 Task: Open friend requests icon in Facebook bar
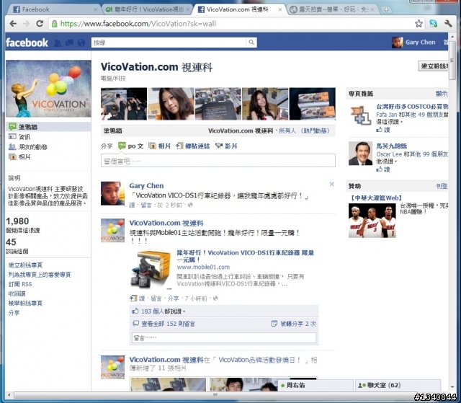click(58, 43)
